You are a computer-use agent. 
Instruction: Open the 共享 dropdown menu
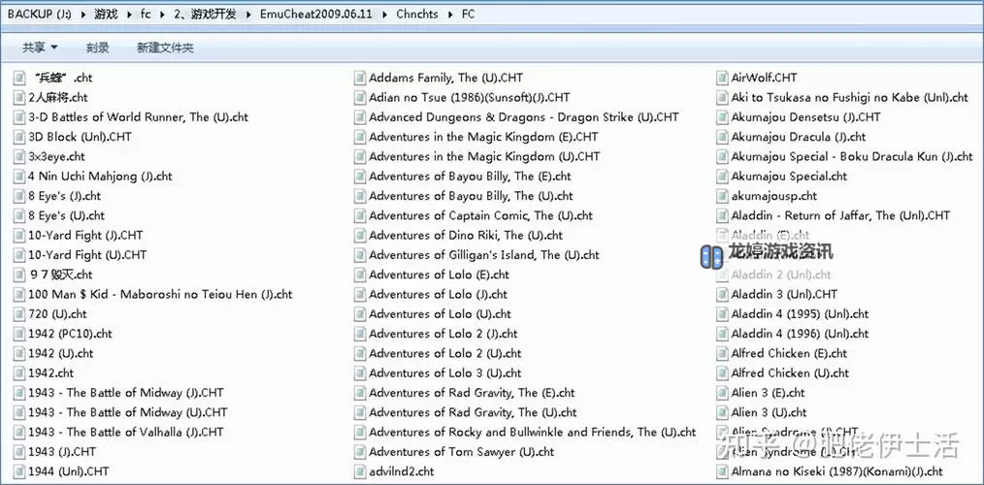(x=40, y=48)
